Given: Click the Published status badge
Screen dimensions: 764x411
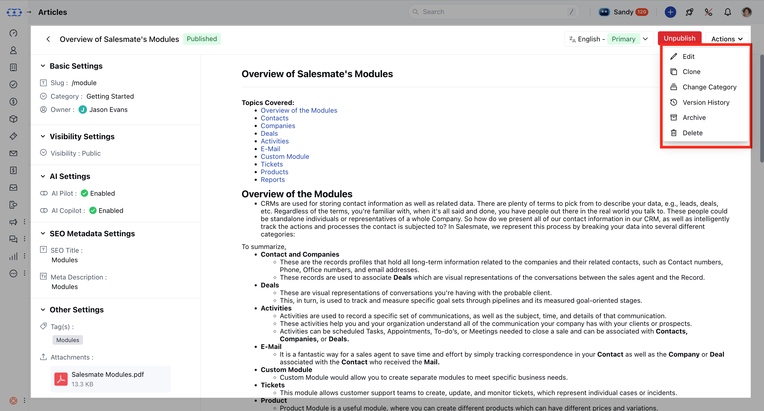Looking at the screenshot, I should [x=202, y=39].
